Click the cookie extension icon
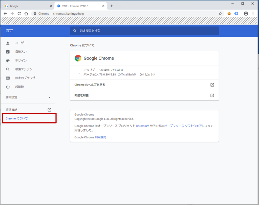 pyautogui.click(x=229, y=14)
